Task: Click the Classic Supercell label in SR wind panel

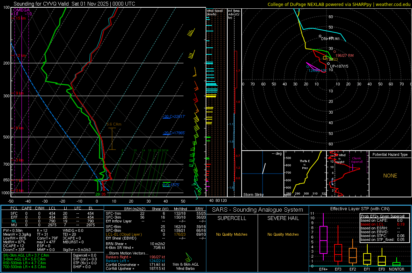Action: click(357, 160)
